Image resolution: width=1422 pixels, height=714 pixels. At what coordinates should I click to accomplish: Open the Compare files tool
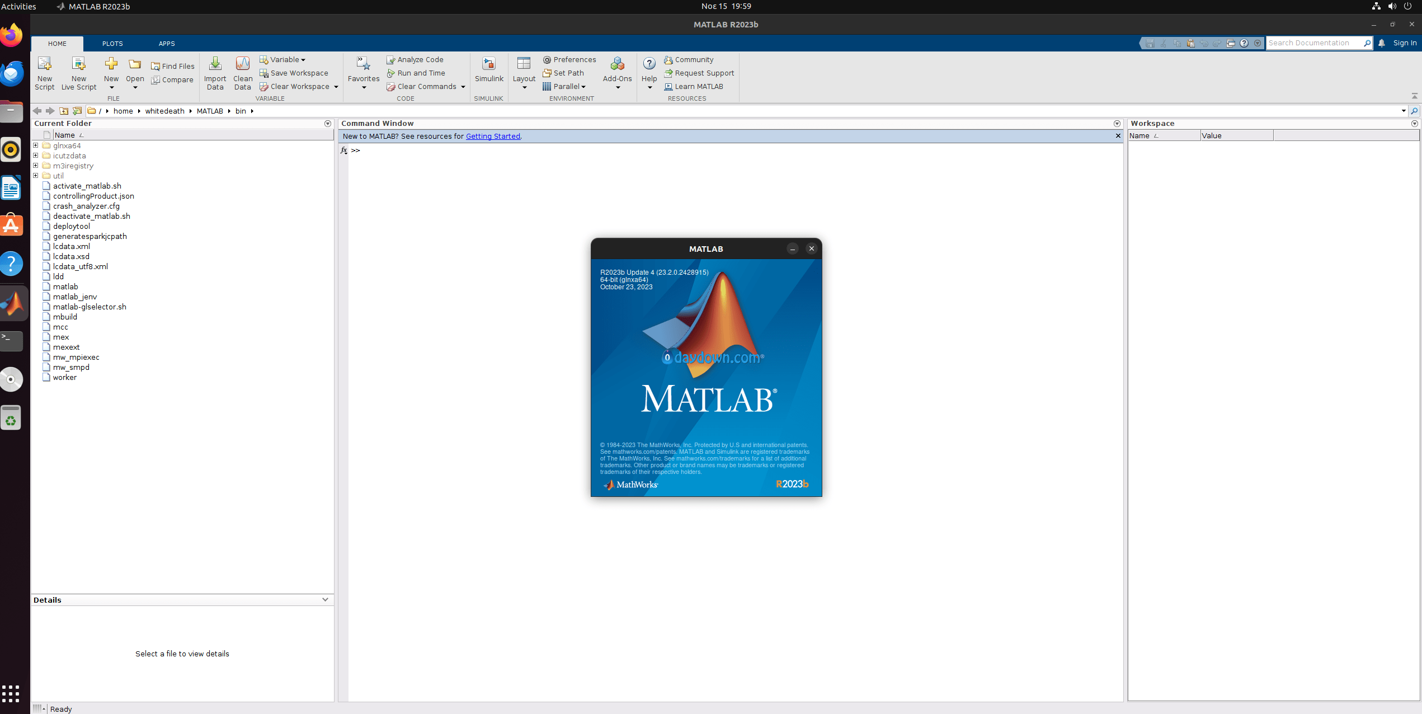[172, 79]
